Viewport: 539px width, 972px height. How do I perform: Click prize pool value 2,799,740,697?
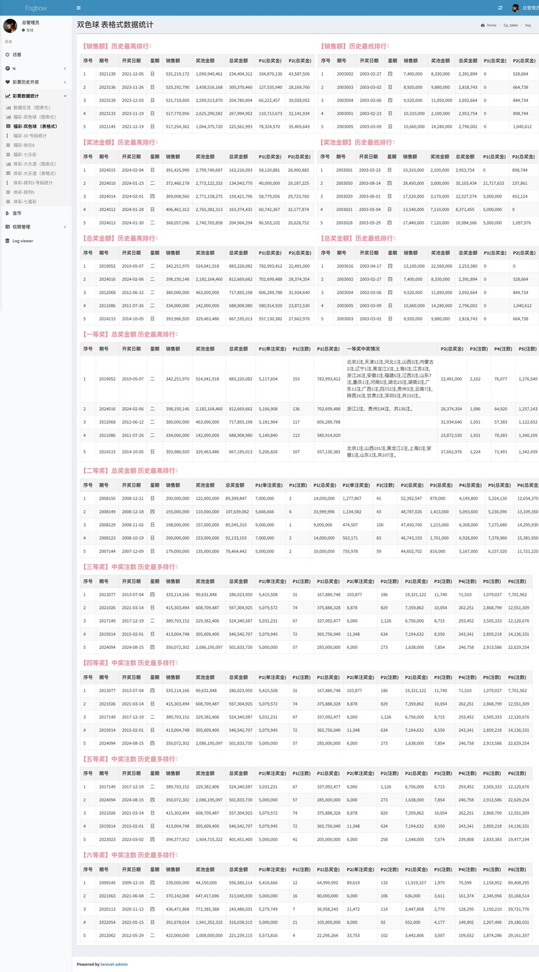click(209, 170)
